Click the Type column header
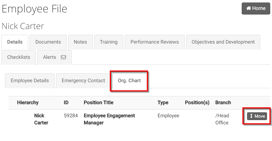The height and width of the screenshot is (141, 272). pyautogui.click(x=163, y=102)
